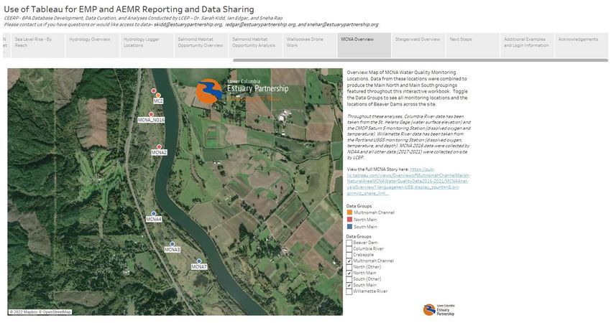Image resolution: width=611 pixels, height=323 pixels.
Task: Open the Sea Level Rise - By Reach tab
Action: coord(38,45)
